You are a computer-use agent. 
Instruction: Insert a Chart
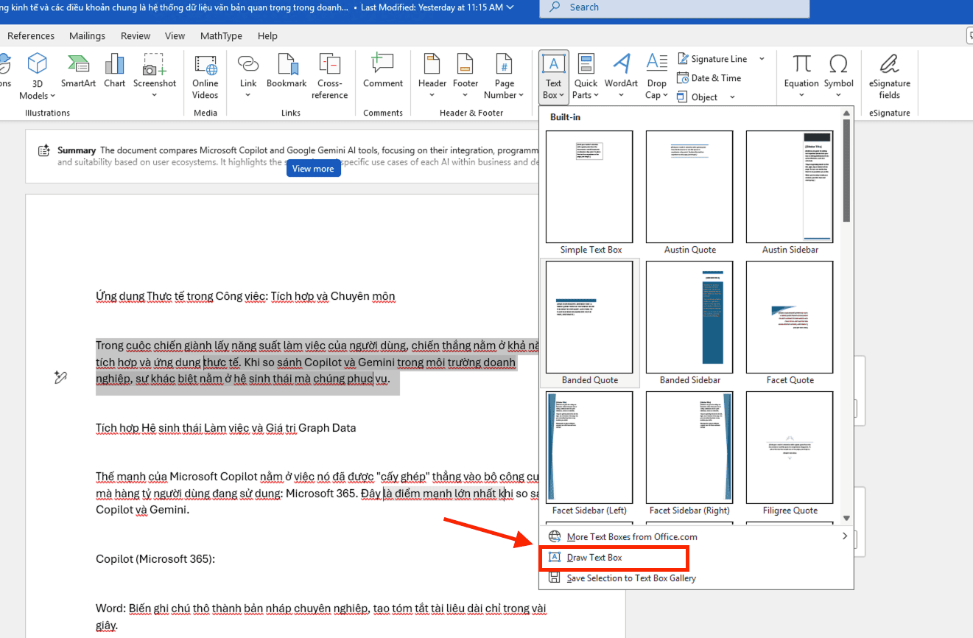tap(114, 71)
